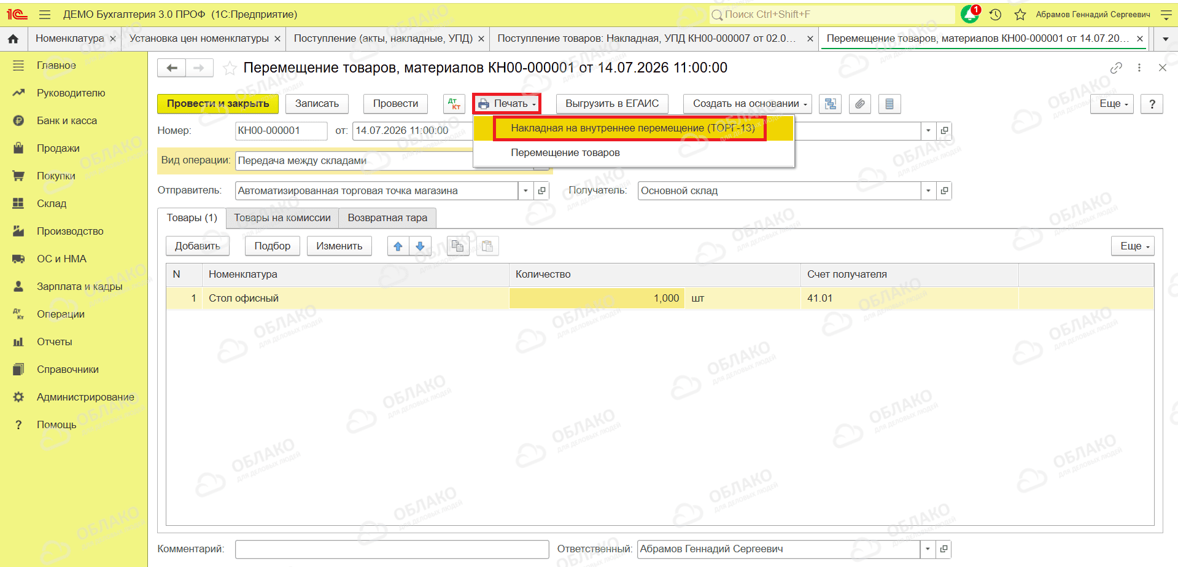Click the notifications bell icon
The image size is (1178, 567).
971,14
